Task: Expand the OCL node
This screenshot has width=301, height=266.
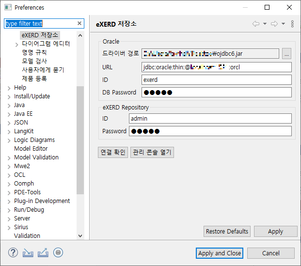Action: pyautogui.click(x=9, y=175)
